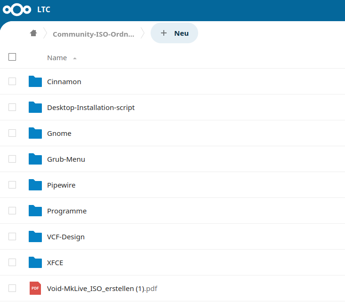Screen dimensions: 345x307
Task: Open the VCF-Design folder icon
Action: (x=35, y=236)
